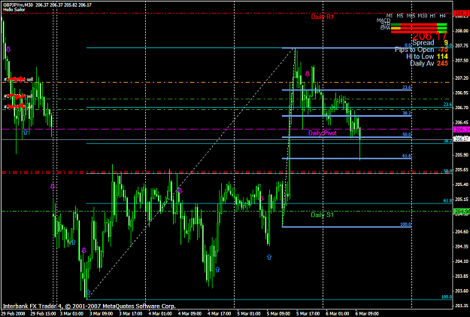Click the Daily Av 245 readout

[x=429, y=63]
